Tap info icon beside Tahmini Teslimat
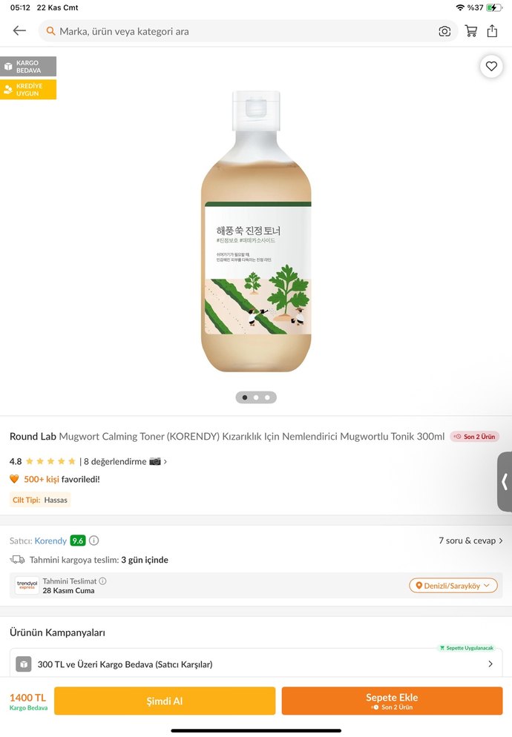Screen dimensions: 512x737 102,581
